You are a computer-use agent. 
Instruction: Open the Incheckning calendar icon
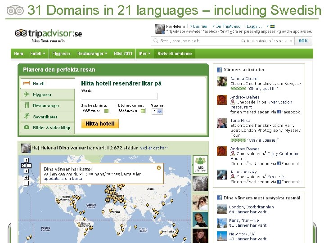[106, 111]
